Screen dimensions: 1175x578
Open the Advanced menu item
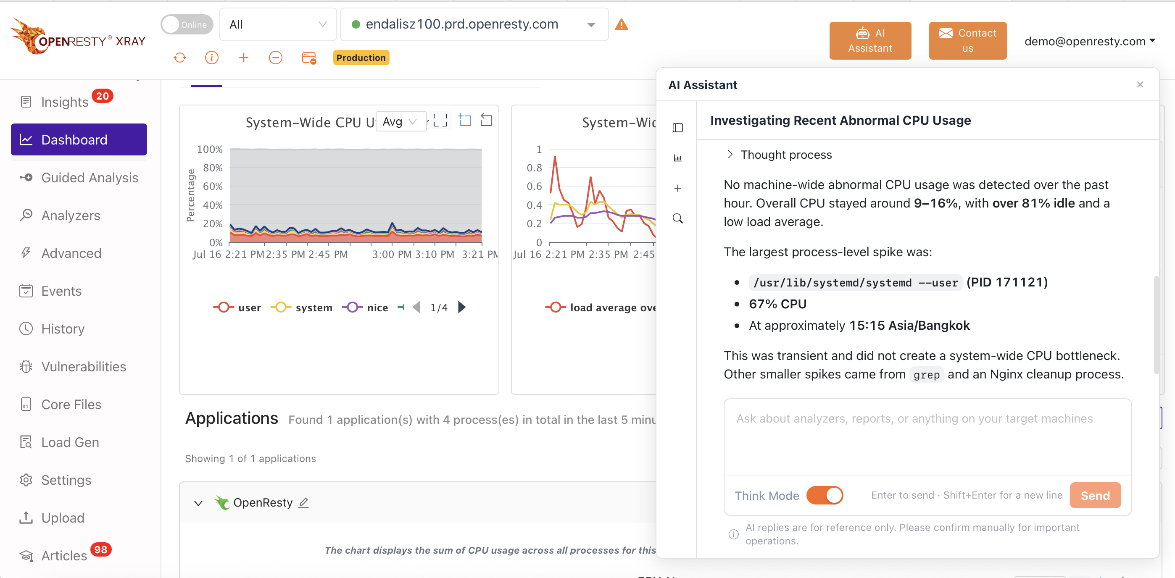[79, 253]
